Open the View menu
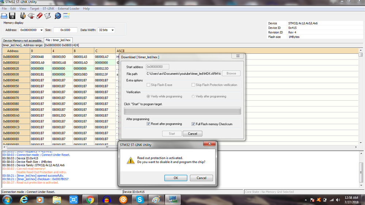365x205 pixels. (23, 9)
